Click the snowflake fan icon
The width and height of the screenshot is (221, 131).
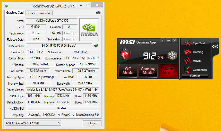pyautogui.click(x=172, y=55)
